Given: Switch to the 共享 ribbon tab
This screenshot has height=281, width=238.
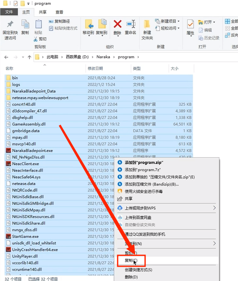Looking at the screenshot, I should point(43,12).
